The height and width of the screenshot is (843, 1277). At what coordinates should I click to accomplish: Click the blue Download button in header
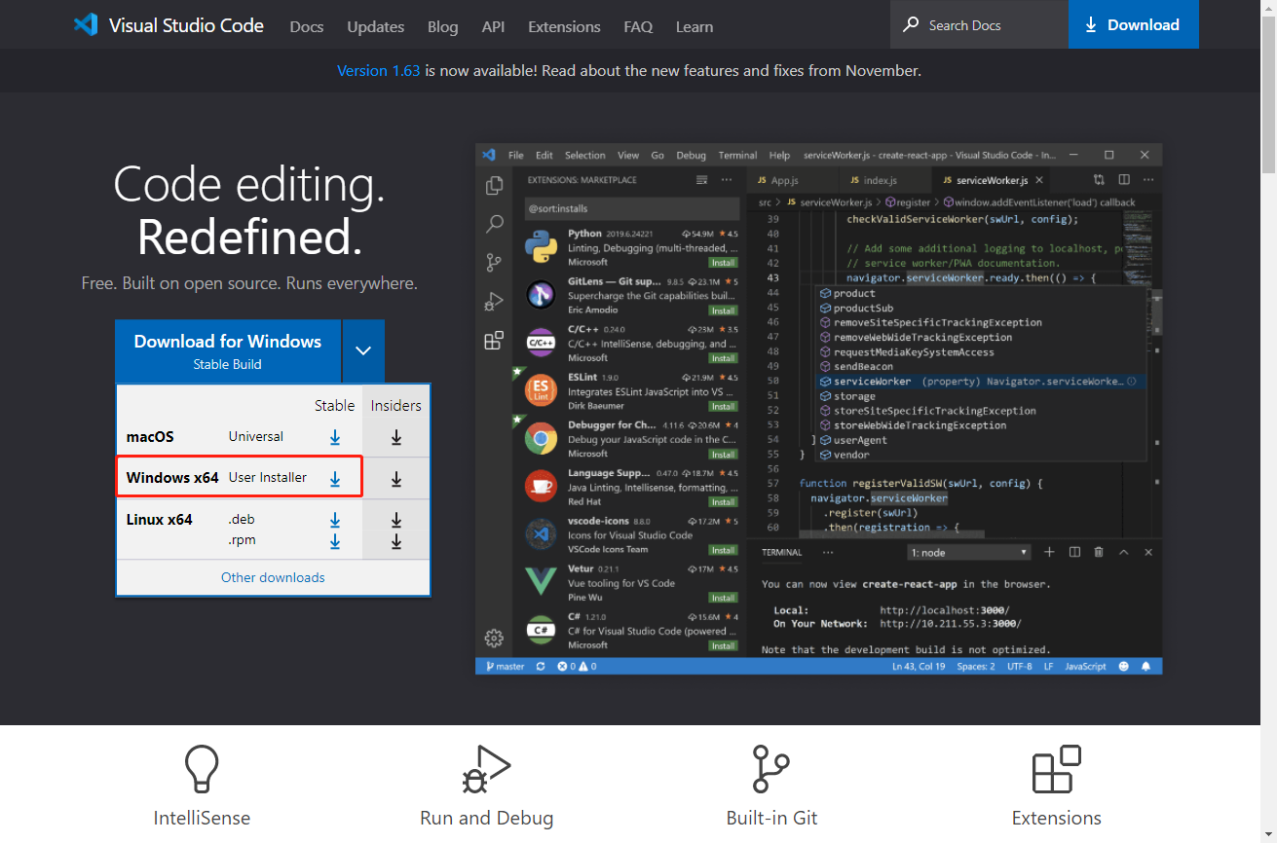(1134, 24)
